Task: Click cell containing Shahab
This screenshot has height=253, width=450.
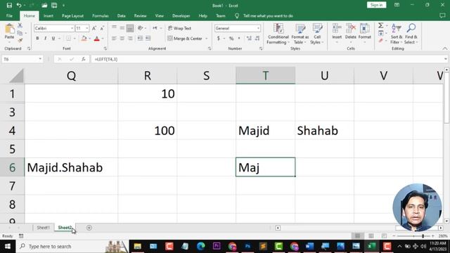Action: (x=325, y=131)
